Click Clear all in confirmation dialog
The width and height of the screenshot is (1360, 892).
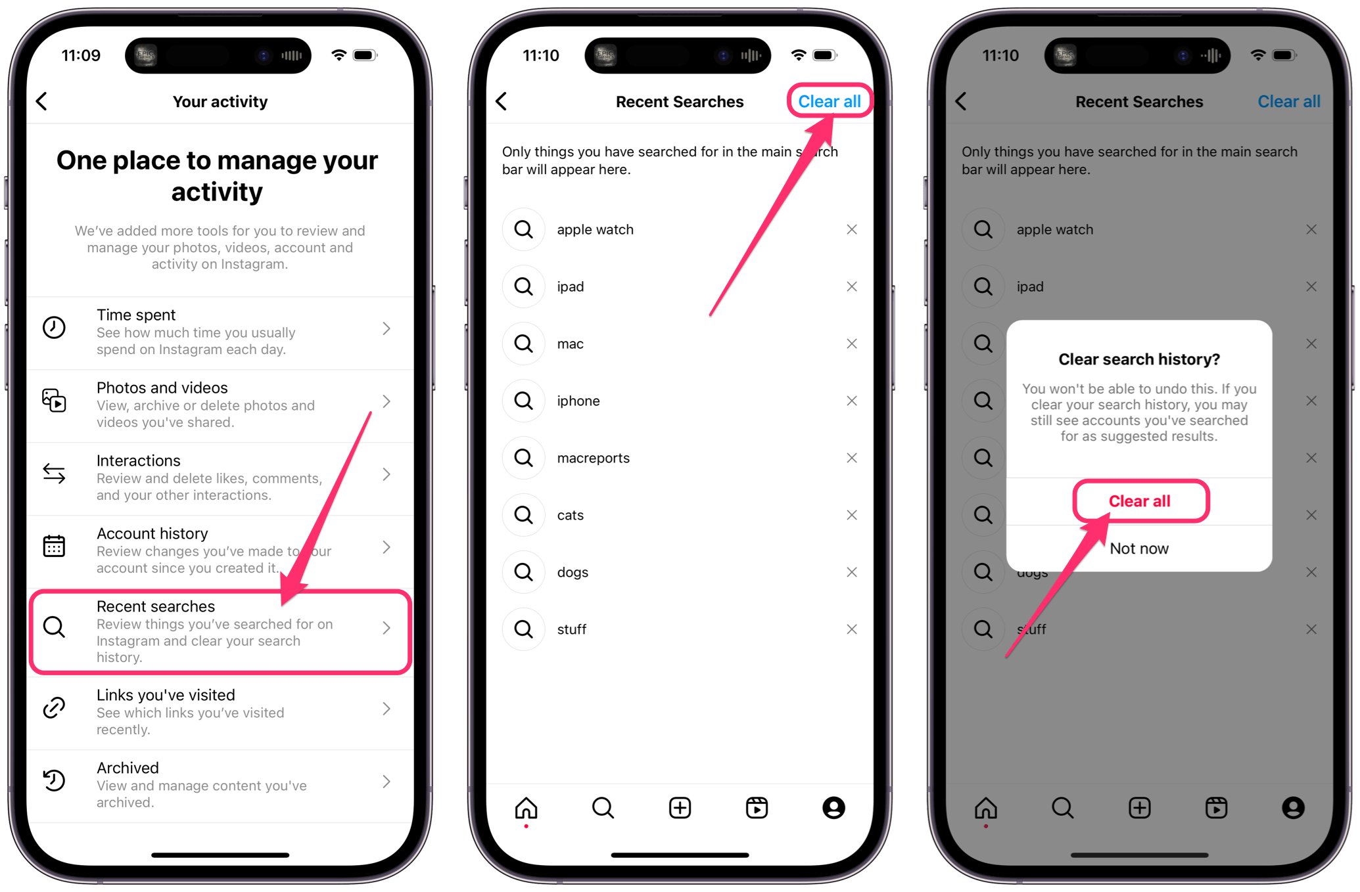click(x=1140, y=501)
